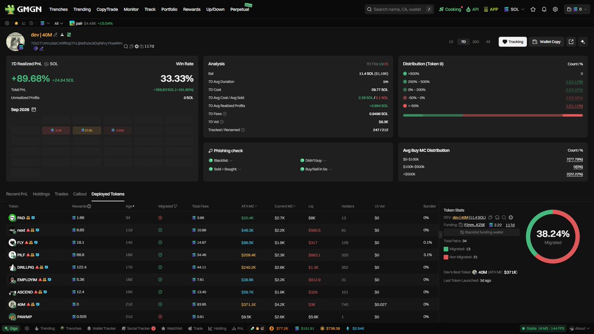594x334 pixels.
Task: Open Giga button in bottom bar
Action: 12,329
